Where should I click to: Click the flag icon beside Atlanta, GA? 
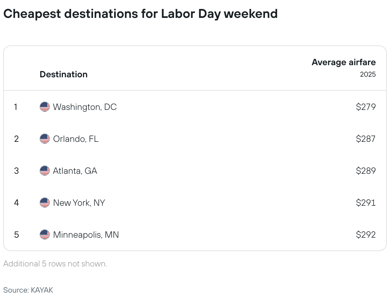[x=45, y=171]
